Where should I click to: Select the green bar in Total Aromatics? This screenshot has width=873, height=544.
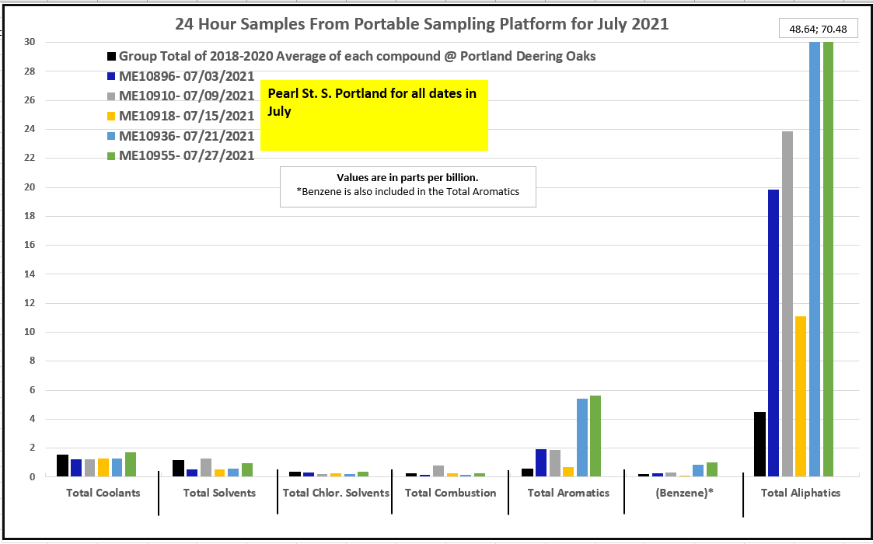(595, 436)
